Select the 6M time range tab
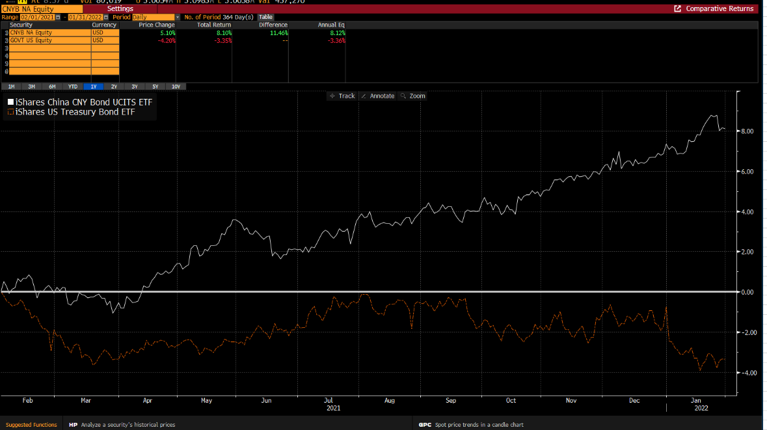Image resolution: width=767 pixels, height=430 pixels. pos(52,87)
